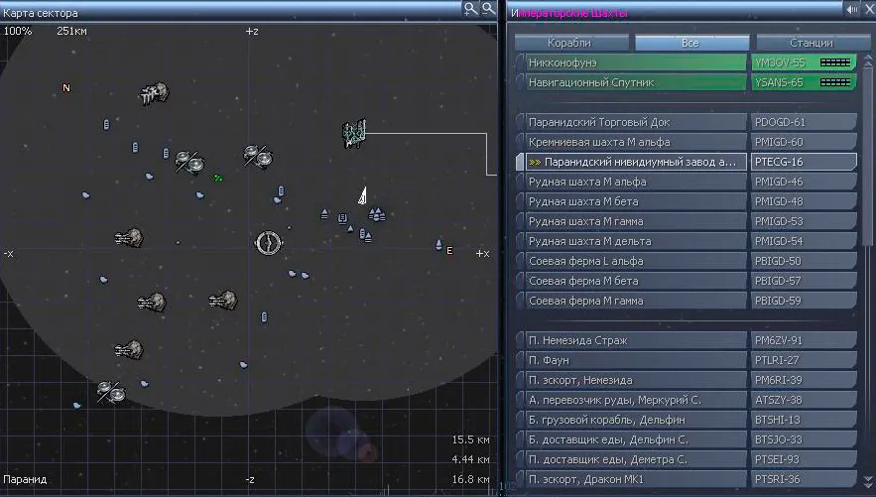Click the back arrow icon in the list panel header
The height and width of the screenshot is (497, 876).
click(x=851, y=10)
